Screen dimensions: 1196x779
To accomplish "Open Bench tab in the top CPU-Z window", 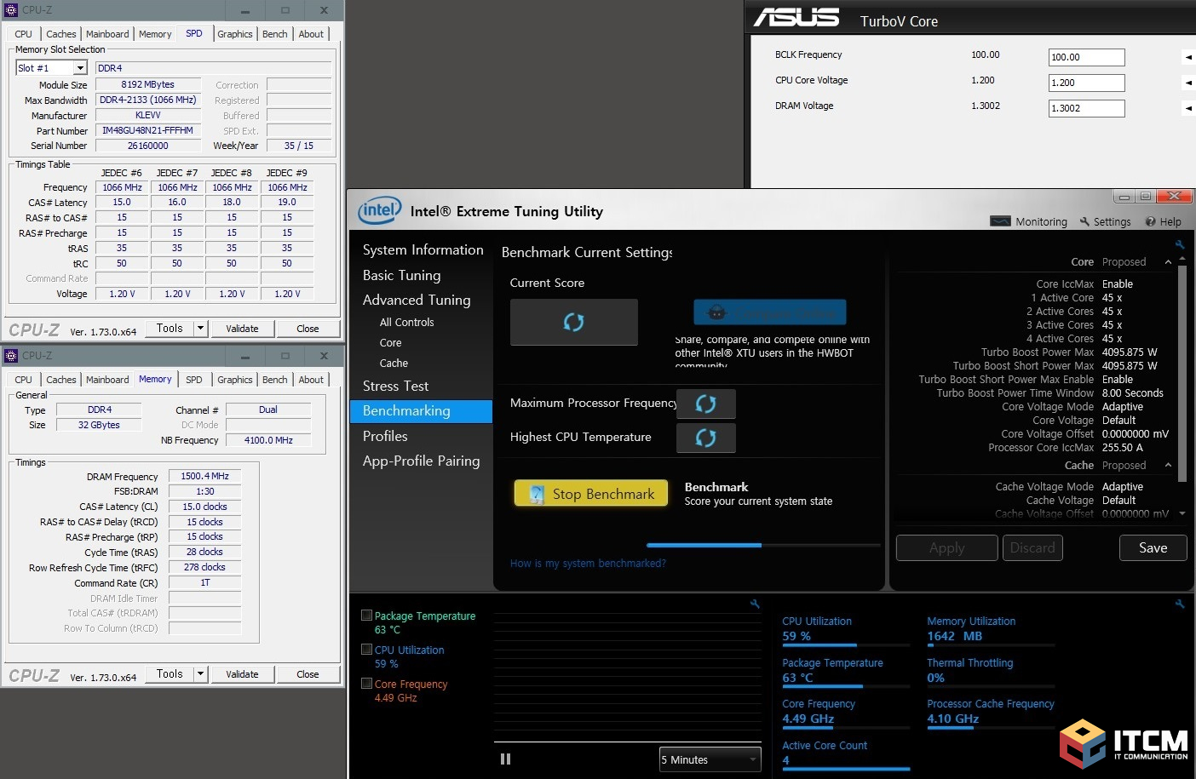I will coord(274,34).
